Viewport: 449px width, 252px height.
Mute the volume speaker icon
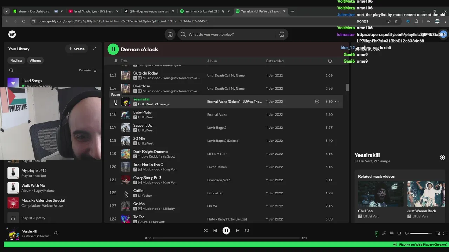coord(407,233)
